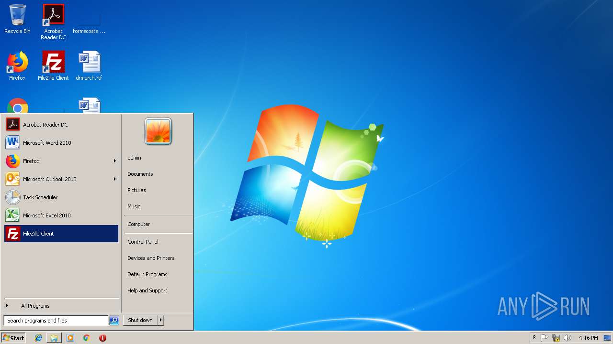Launch Firefox from desktop shortcut
This screenshot has width=613, height=344.
(x=17, y=66)
